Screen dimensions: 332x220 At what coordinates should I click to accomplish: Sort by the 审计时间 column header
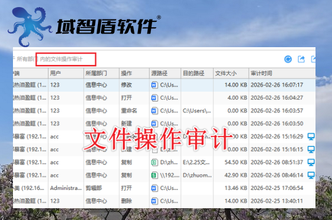click(x=282, y=74)
